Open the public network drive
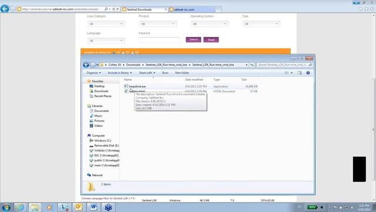The height and width of the screenshot is (212, 376). (107, 160)
